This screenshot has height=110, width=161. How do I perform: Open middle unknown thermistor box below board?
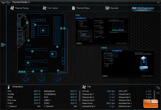click(42, 79)
